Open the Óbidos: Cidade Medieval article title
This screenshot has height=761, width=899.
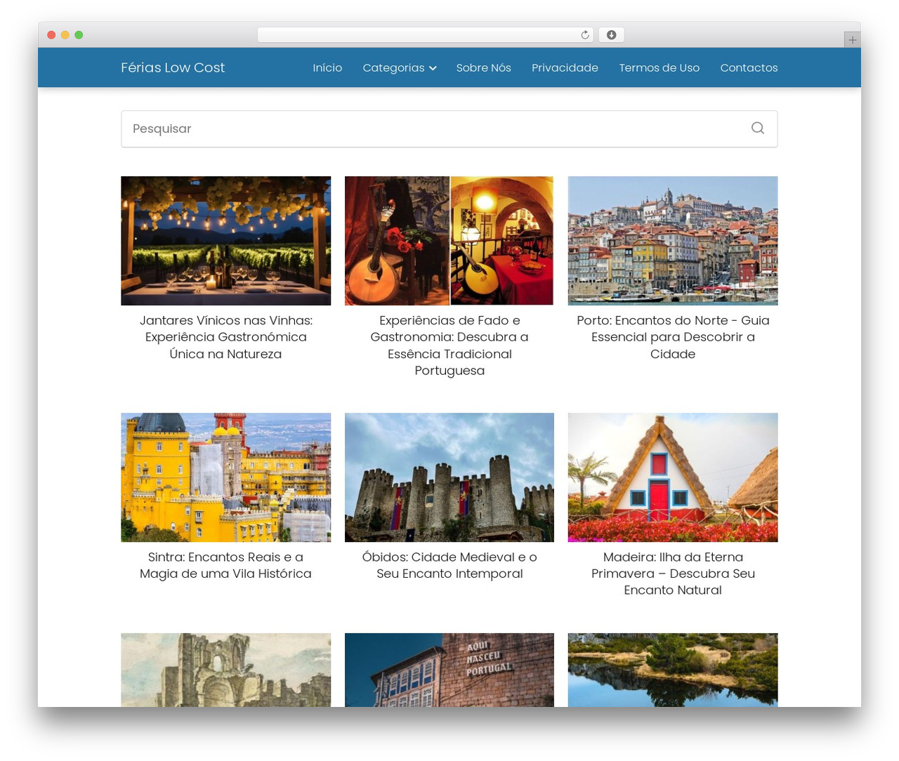(x=449, y=565)
